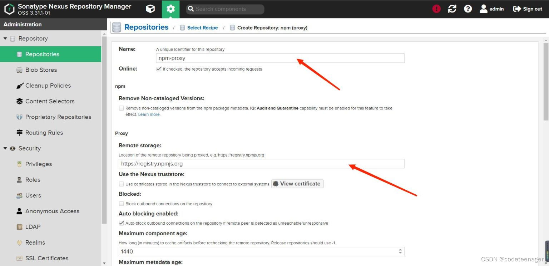Click the red system status alert icon

point(436,9)
